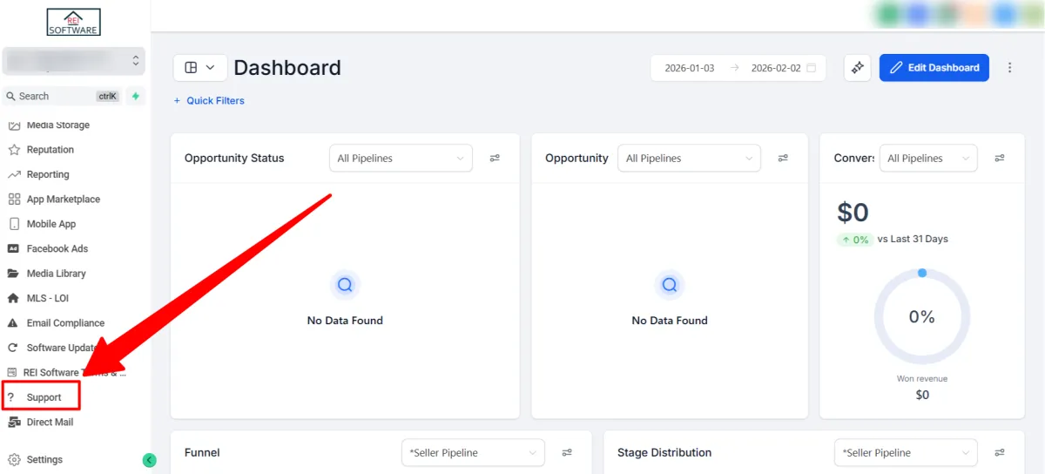1045x474 pixels.
Task: Go to Reputation in sidebar
Action: (x=50, y=150)
